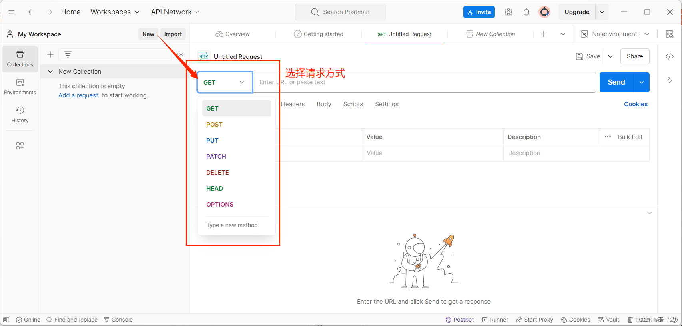682x326 pixels.
Task: Open Runner in the status bar
Action: [x=495, y=320]
